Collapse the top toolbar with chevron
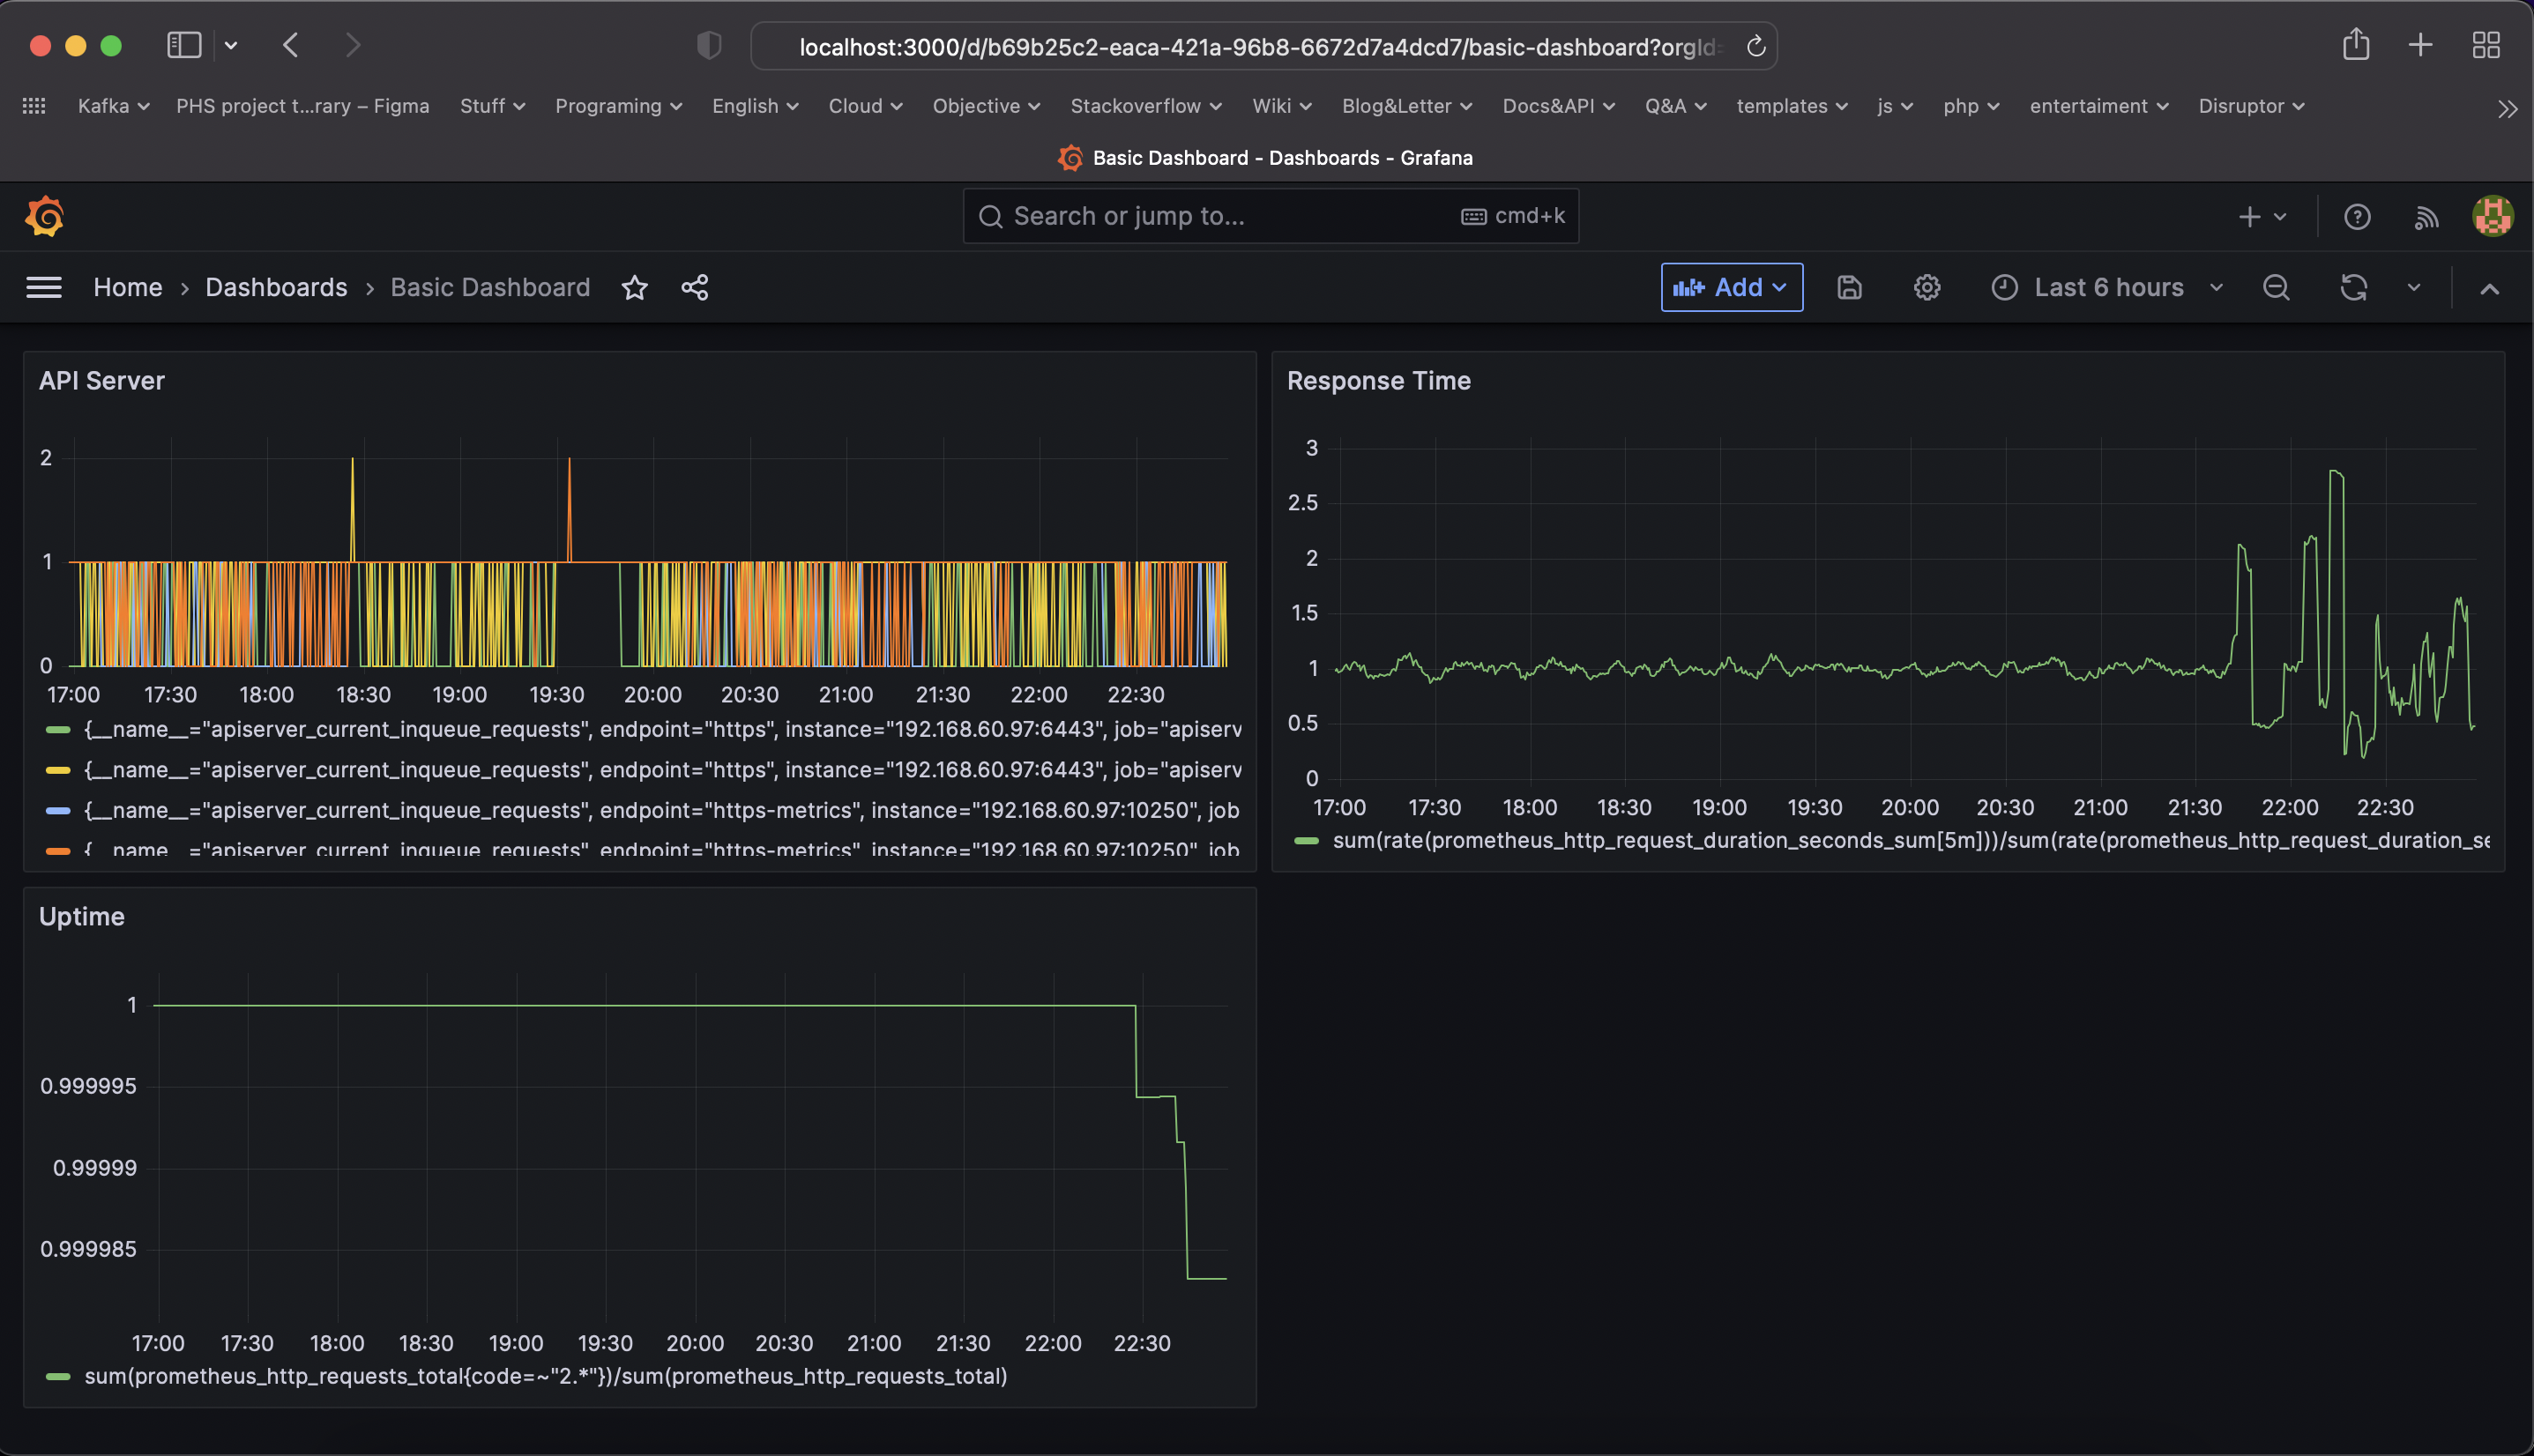This screenshot has width=2534, height=1456. click(x=2489, y=289)
